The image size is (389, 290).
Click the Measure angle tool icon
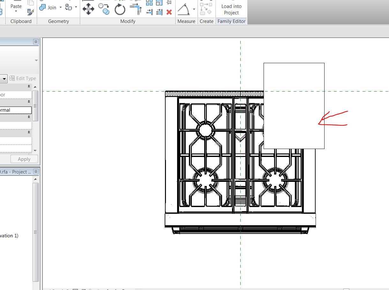pyautogui.click(x=184, y=9)
